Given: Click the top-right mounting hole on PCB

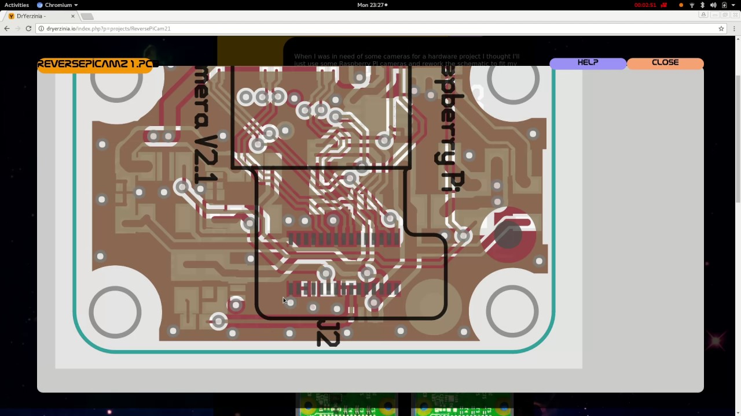Looking at the screenshot, I should tap(513, 85).
